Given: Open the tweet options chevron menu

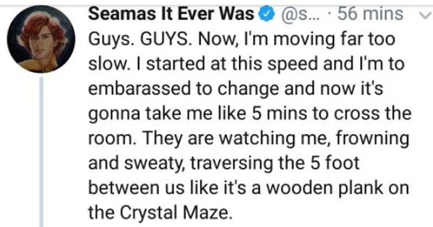Looking at the screenshot, I should coord(424,15).
